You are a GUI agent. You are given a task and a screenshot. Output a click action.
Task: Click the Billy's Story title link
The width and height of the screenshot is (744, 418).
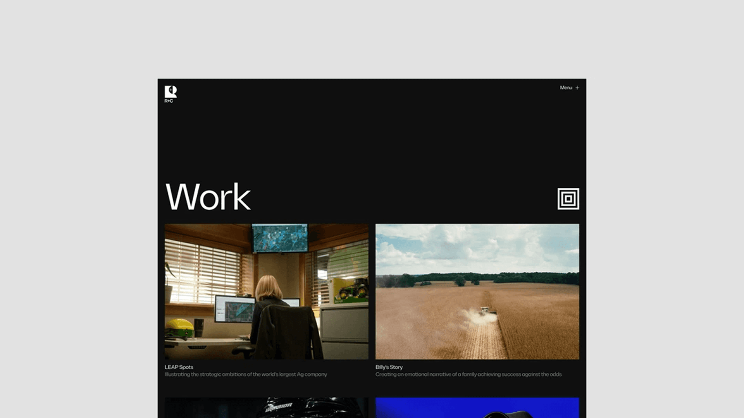(x=389, y=367)
